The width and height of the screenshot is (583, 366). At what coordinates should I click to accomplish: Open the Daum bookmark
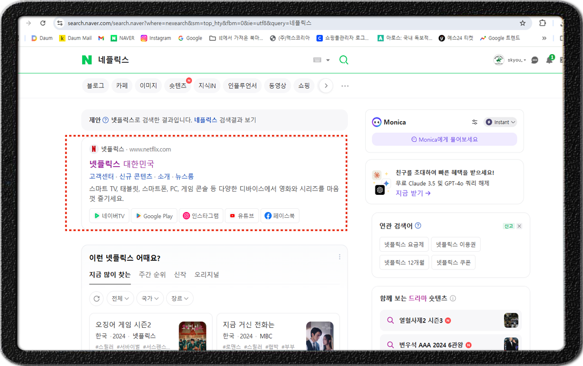(x=42, y=38)
